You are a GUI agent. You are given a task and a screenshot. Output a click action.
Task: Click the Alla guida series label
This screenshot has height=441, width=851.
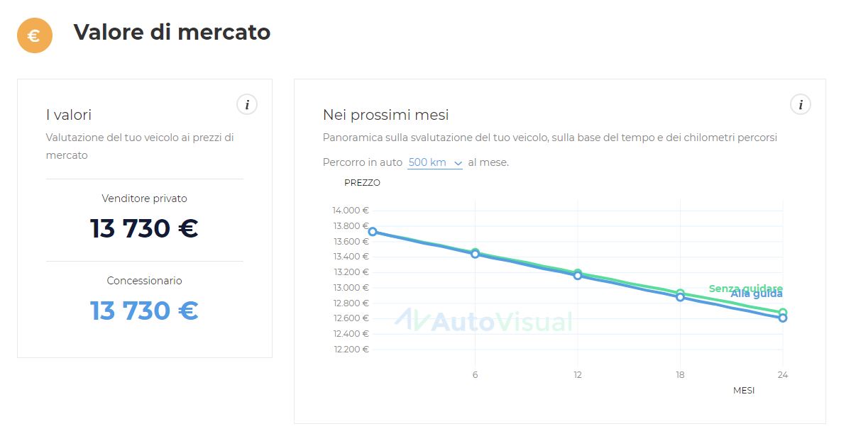[757, 294]
